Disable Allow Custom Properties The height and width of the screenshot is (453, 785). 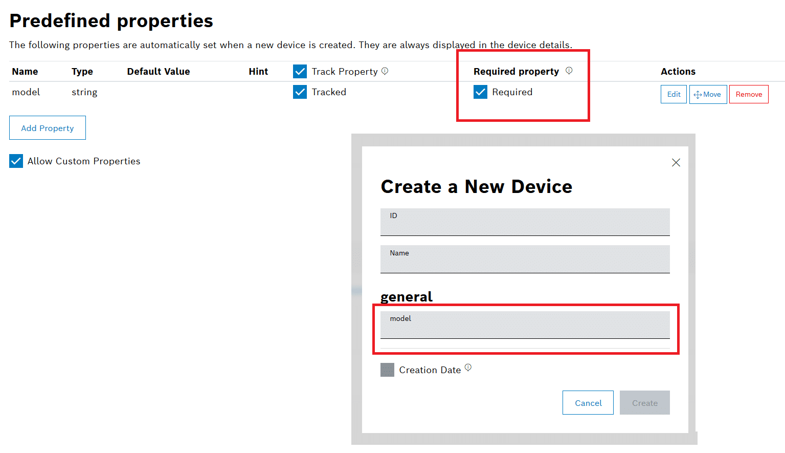(16, 161)
